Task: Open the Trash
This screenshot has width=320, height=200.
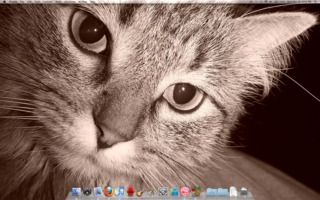Action: pos(244,192)
